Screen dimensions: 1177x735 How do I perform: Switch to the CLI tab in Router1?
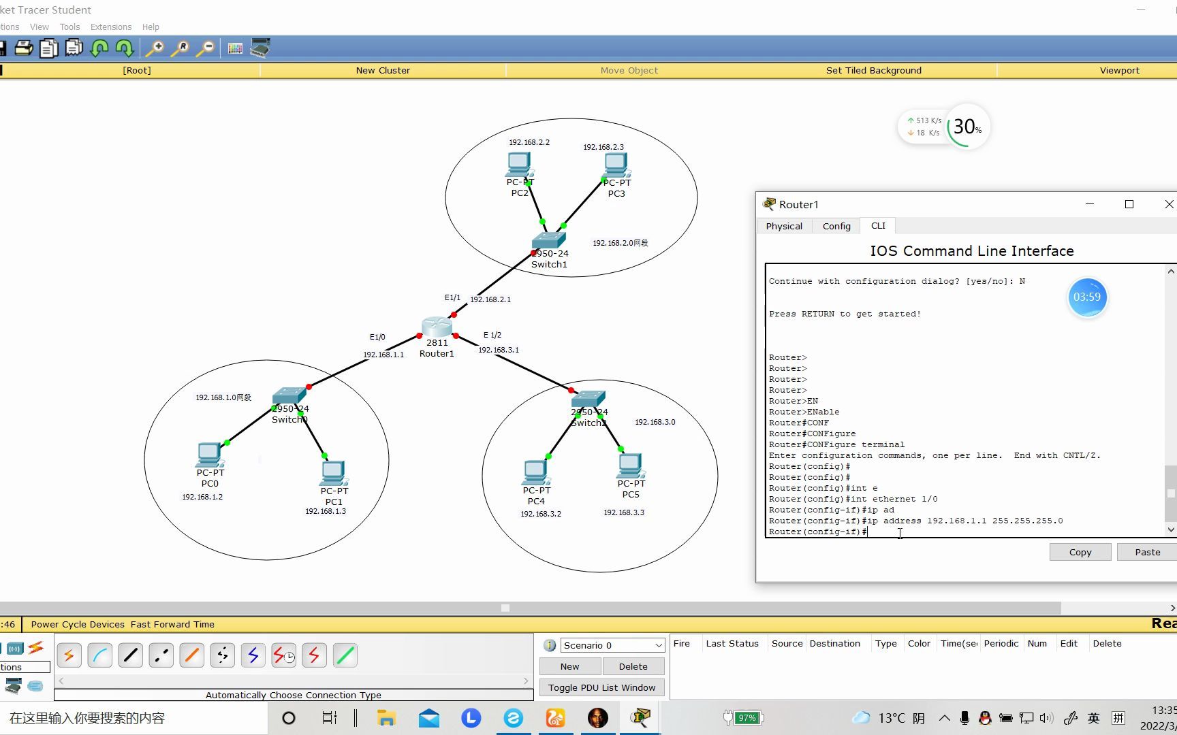(x=878, y=225)
